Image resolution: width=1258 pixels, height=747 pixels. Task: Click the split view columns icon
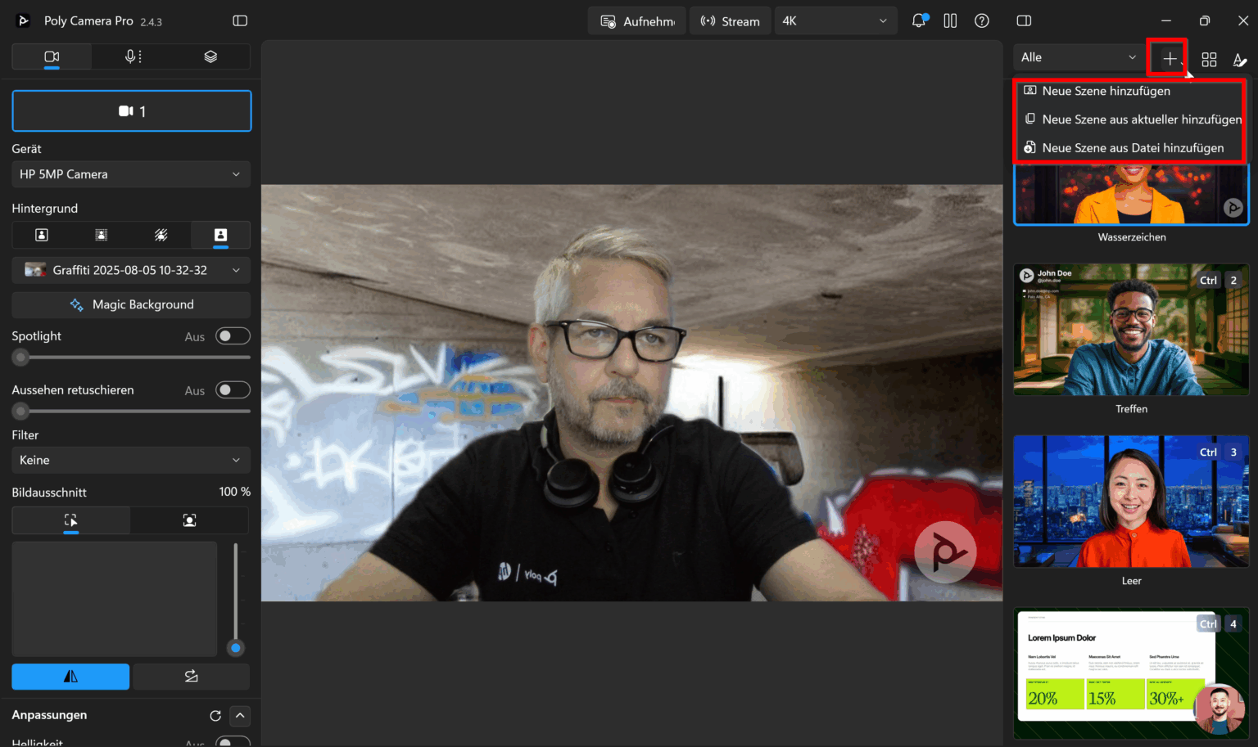(950, 20)
